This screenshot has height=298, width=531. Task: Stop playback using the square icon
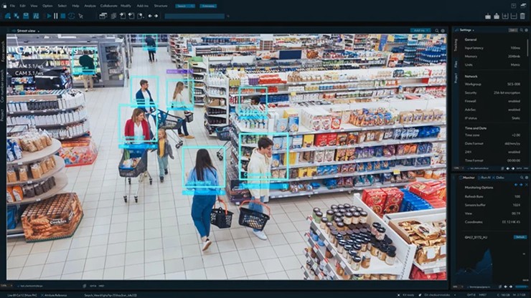click(63, 15)
